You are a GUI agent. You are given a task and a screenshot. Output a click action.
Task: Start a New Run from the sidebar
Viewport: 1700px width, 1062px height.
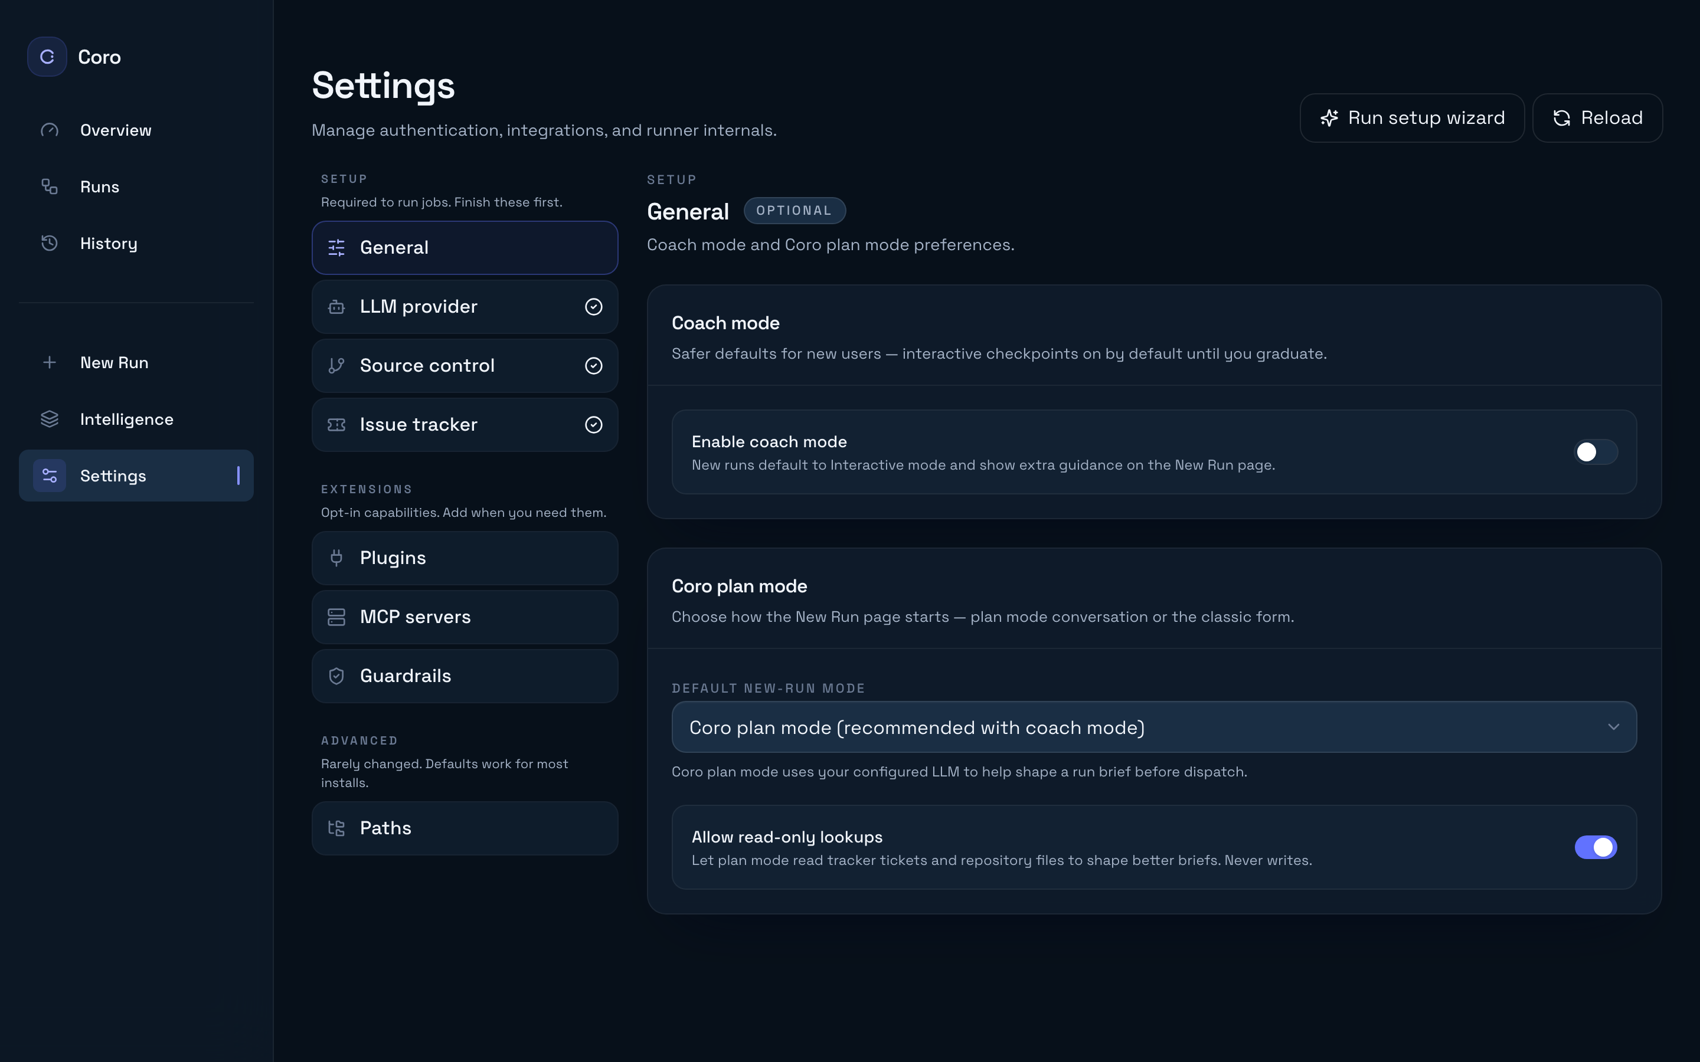136,362
